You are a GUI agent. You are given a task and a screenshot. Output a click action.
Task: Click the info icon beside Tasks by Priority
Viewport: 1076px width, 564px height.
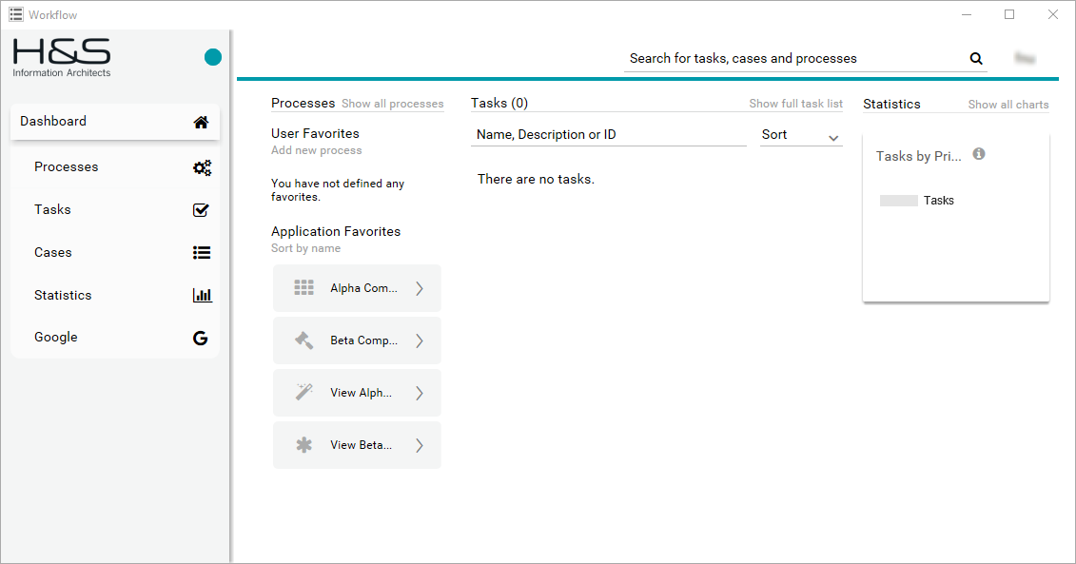tap(979, 154)
